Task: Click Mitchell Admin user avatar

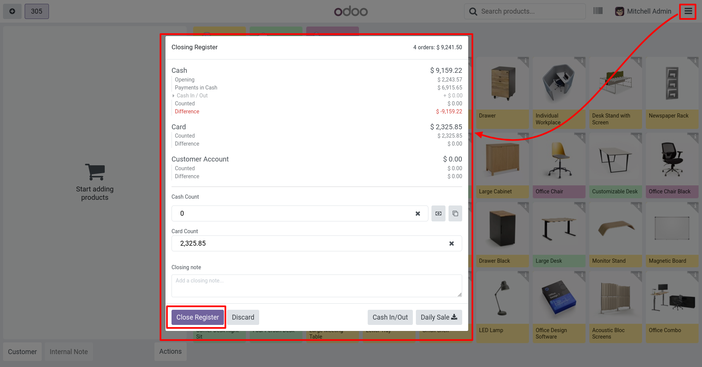Action: (x=619, y=11)
